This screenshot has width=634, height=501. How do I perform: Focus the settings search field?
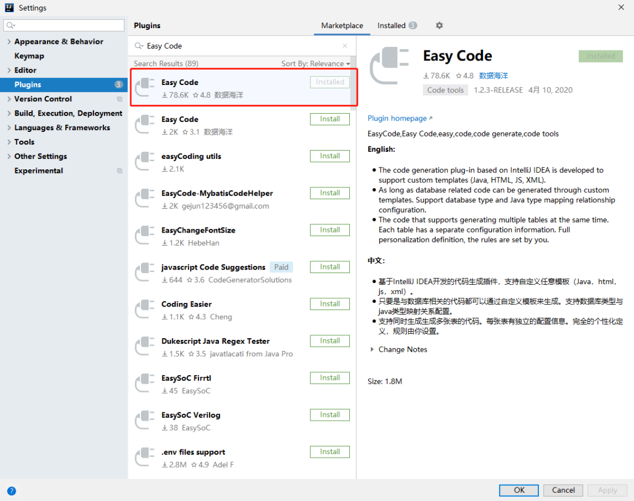pos(64,25)
